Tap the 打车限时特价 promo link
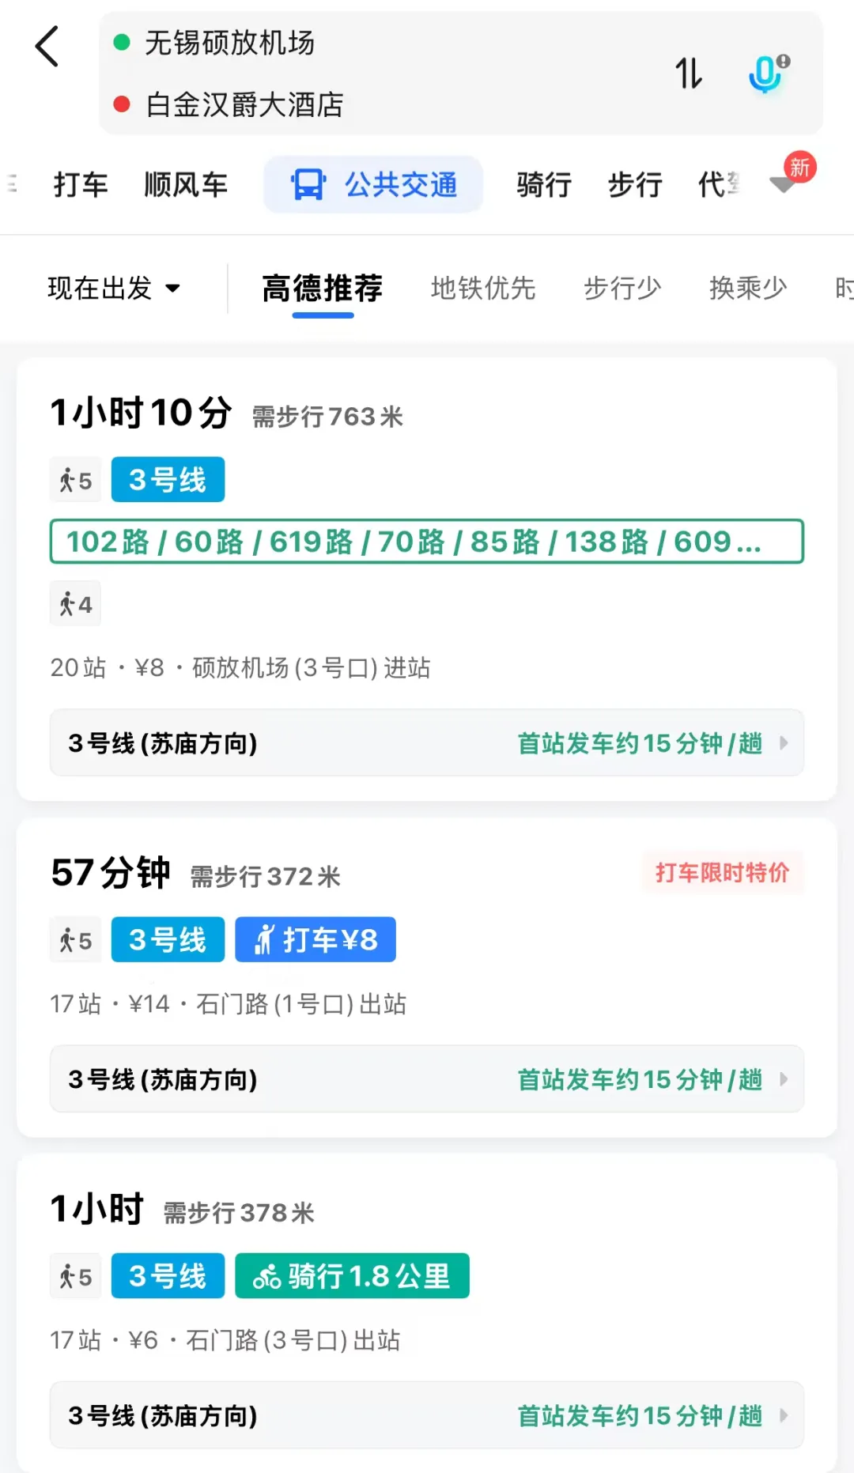The height and width of the screenshot is (1473, 854). [723, 872]
